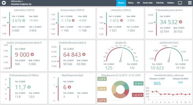
Task: Click red down-arrow icon beside 9 000
Action: point(32,54)
